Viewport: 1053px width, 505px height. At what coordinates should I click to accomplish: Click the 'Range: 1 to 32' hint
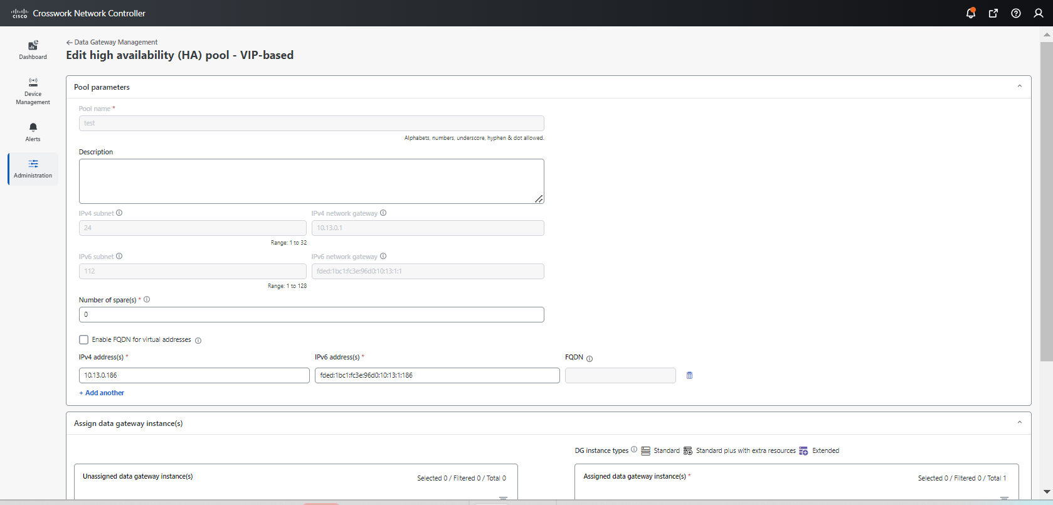click(x=288, y=243)
